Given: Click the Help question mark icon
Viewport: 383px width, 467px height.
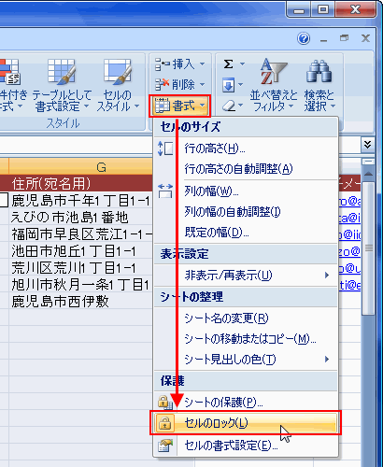Looking at the screenshot, I should [x=304, y=38].
